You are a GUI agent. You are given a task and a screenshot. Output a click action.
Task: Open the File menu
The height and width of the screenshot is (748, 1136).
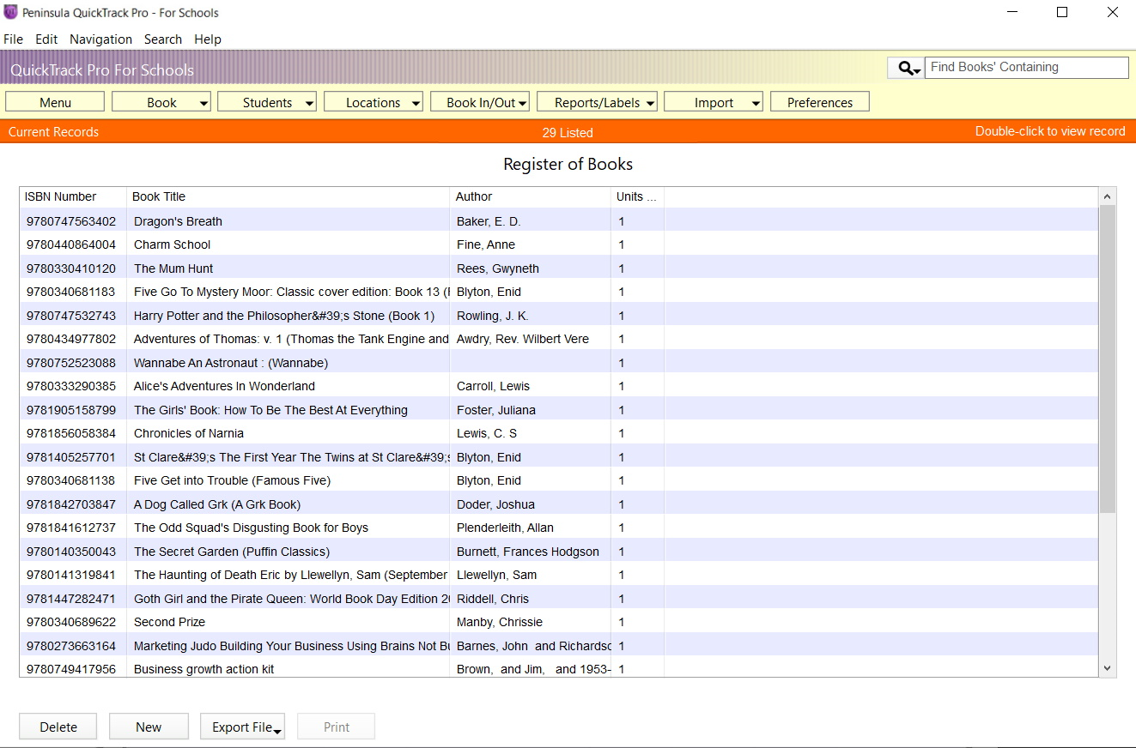13,39
